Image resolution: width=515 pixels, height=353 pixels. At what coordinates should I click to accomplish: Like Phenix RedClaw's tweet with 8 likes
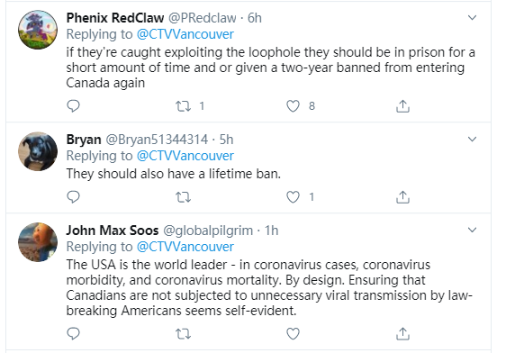pyautogui.click(x=293, y=106)
